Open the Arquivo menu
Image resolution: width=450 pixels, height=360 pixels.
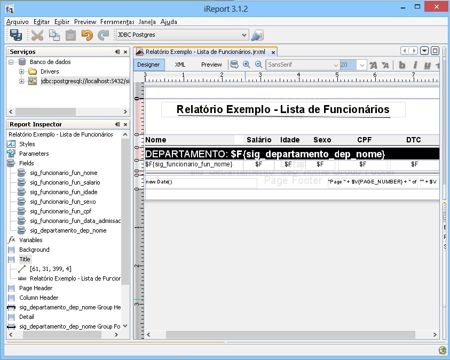pyautogui.click(x=17, y=22)
